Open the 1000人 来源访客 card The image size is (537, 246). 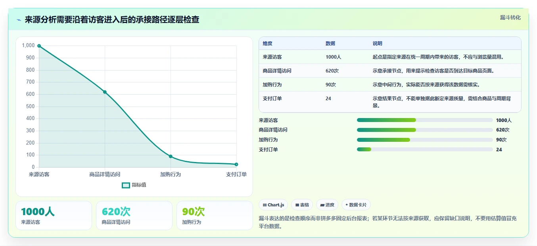[x=54, y=215]
